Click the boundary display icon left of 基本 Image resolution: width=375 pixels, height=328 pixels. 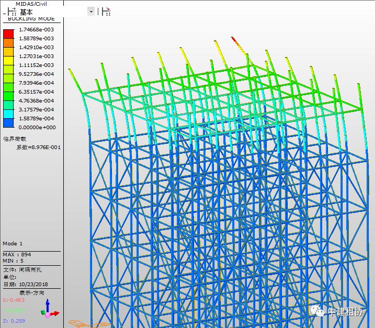pos(12,12)
